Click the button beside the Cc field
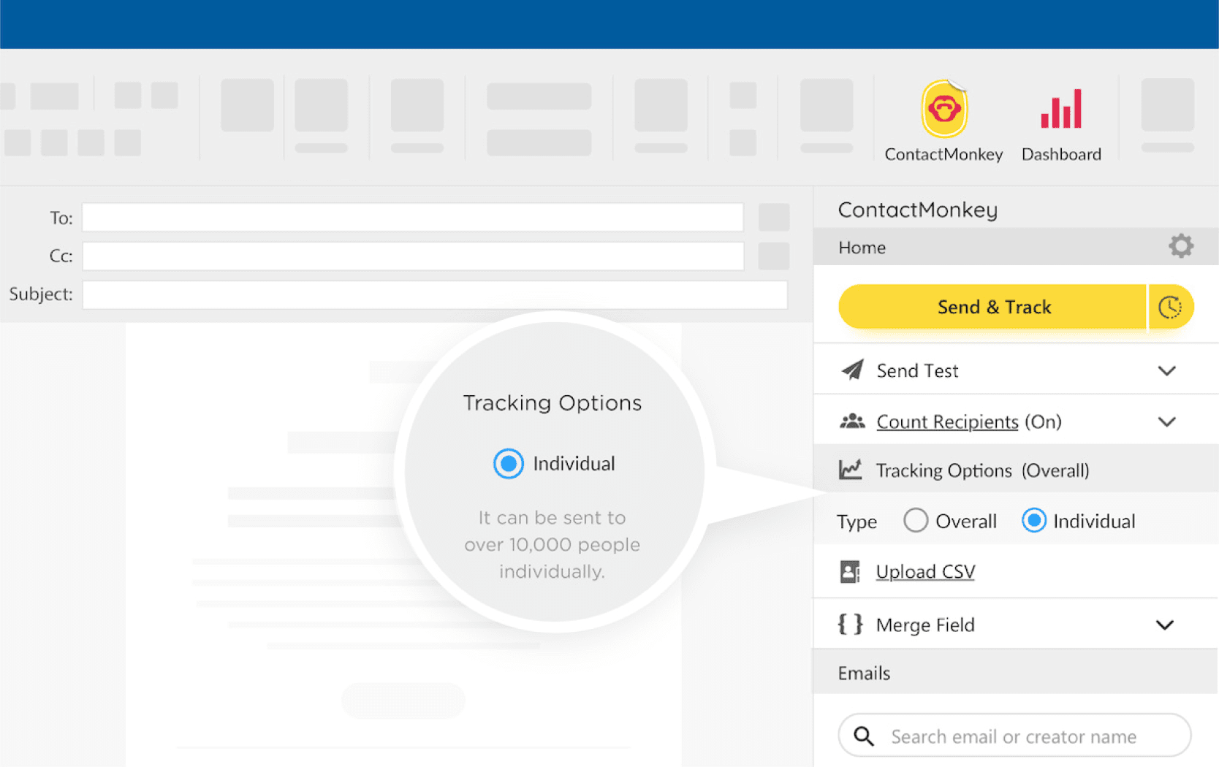 (x=774, y=256)
